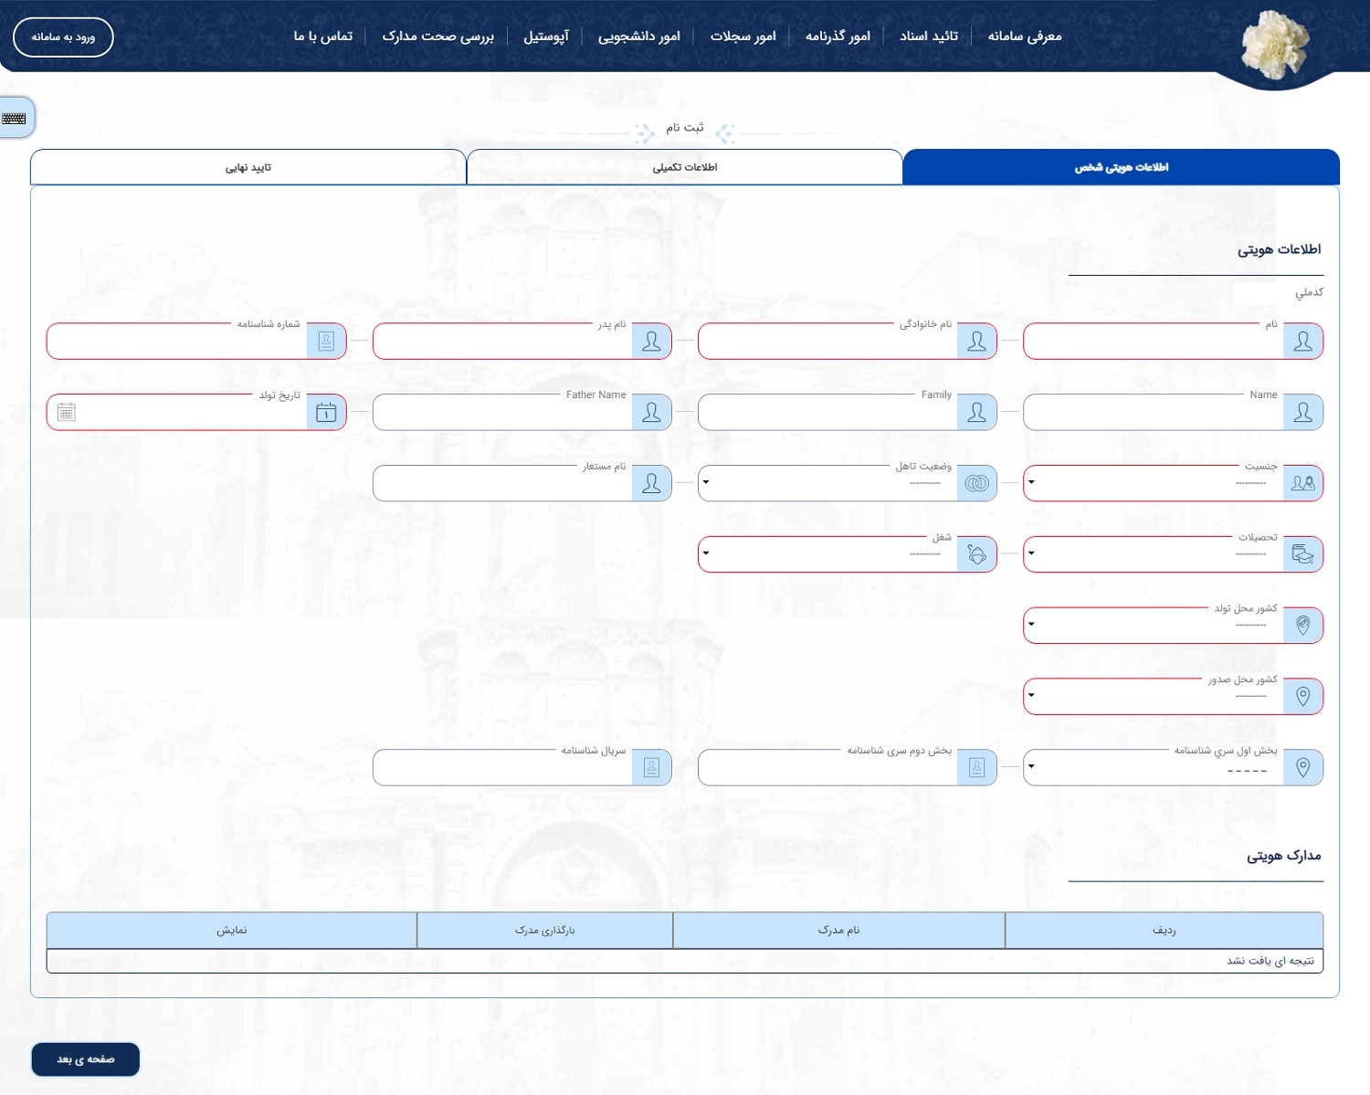
Task: Open the امور دانشجویی menu
Action: (x=639, y=37)
